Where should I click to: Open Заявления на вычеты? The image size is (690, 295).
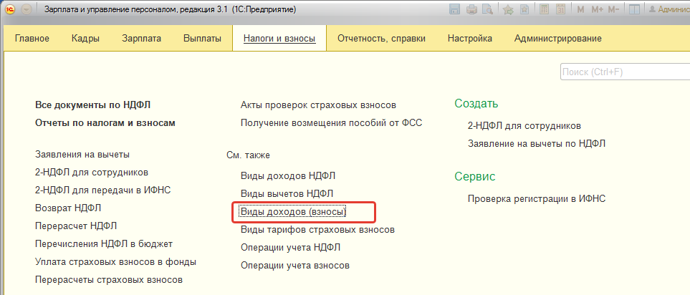coord(82,155)
